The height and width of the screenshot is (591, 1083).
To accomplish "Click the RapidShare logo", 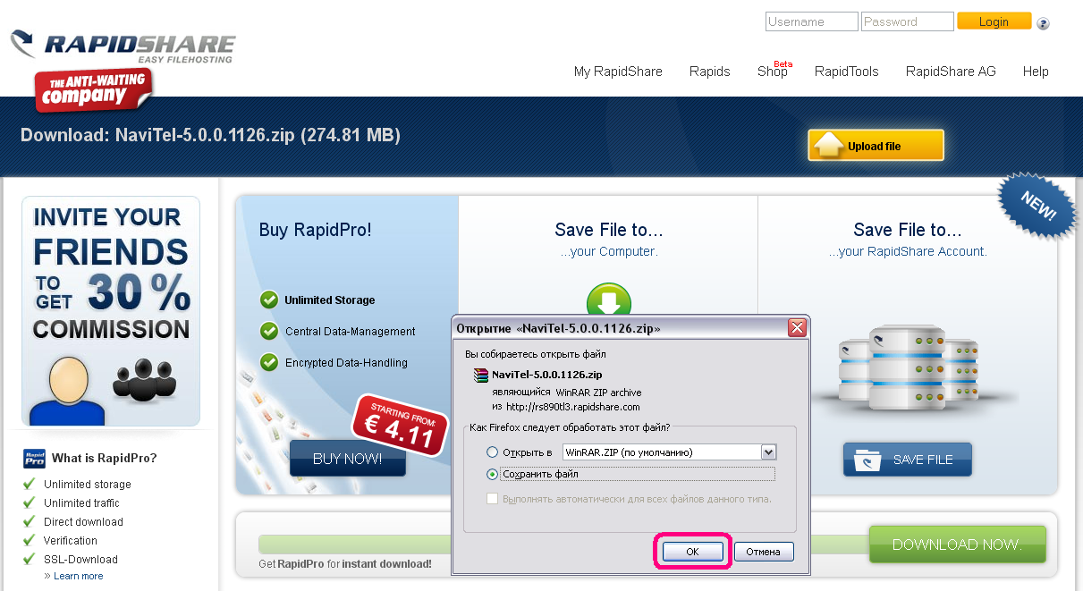I will pyautogui.click(x=123, y=47).
